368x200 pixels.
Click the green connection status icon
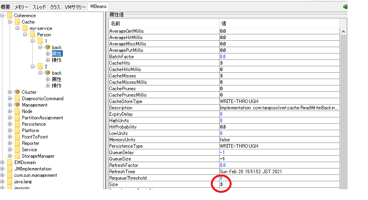click(x=345, y=6)
